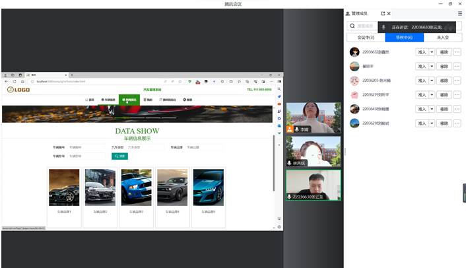Viewport: 466px width, 268px height.
Task: Click the more options button in the last waiting member's row
Action: [457, 123]
